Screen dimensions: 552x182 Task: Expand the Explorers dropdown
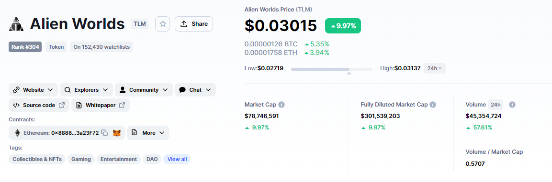coord(86,90)
